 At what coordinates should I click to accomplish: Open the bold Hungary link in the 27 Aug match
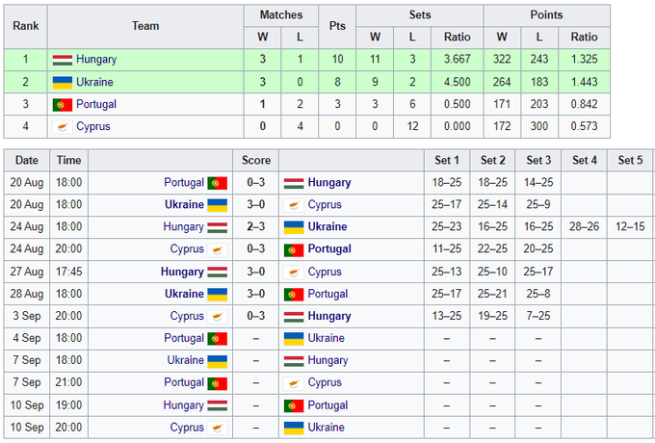pos(182,272)
